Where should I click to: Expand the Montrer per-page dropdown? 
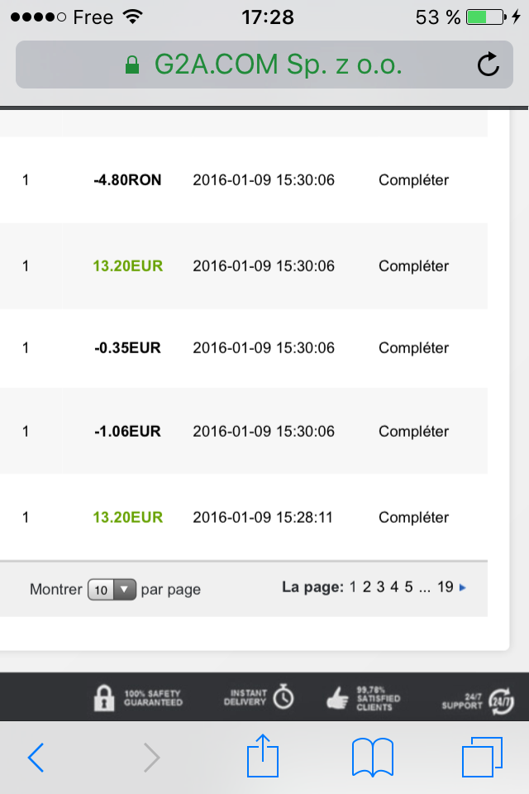pyautogui.click(x=112, y=590)
